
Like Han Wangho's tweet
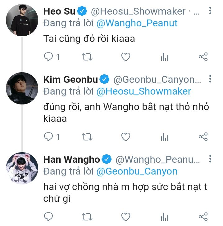(x=126, y=217)
